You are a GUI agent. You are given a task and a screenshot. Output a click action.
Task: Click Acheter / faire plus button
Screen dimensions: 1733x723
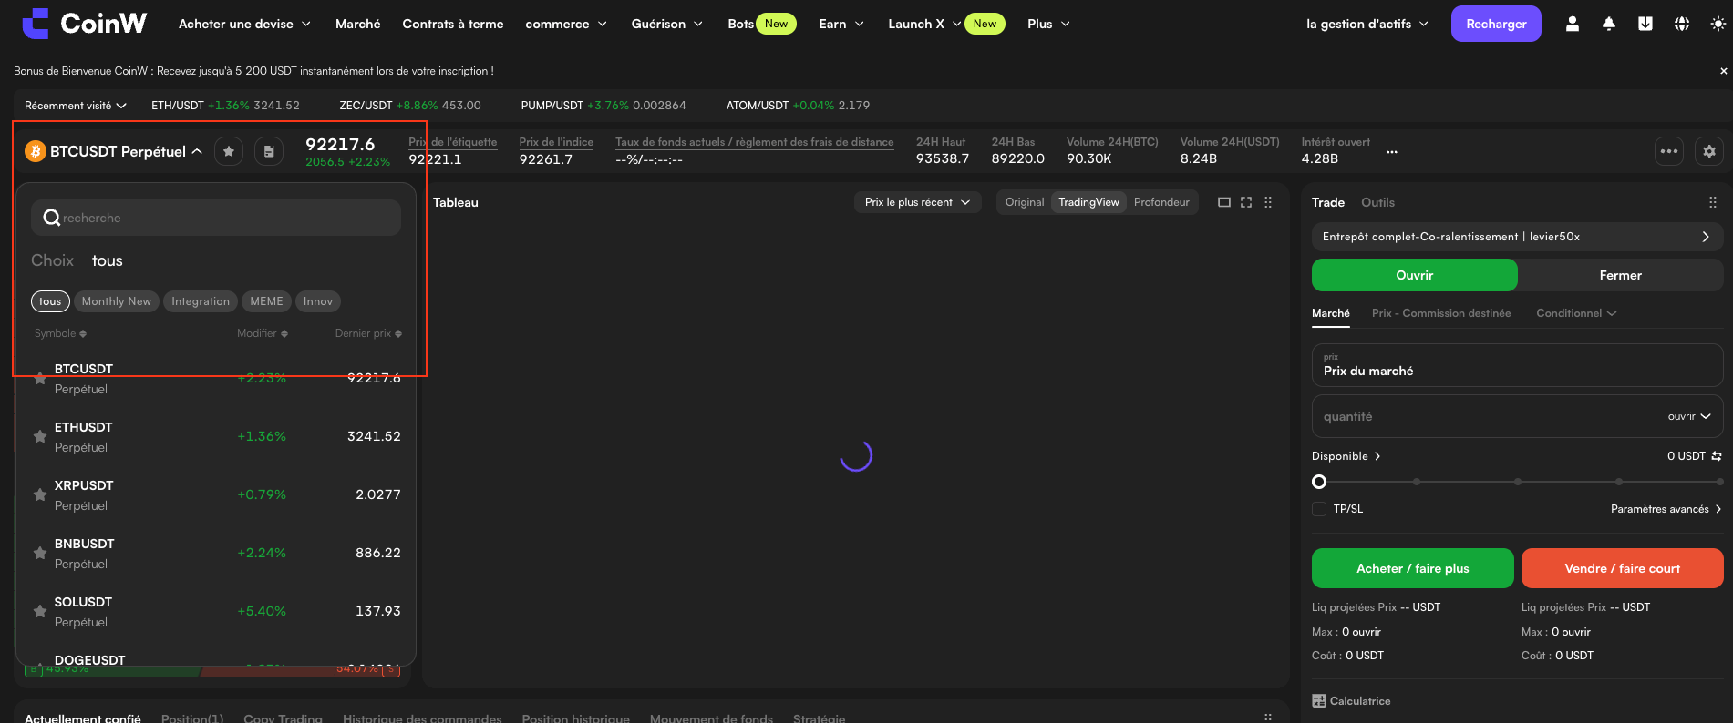[1413, 568]
